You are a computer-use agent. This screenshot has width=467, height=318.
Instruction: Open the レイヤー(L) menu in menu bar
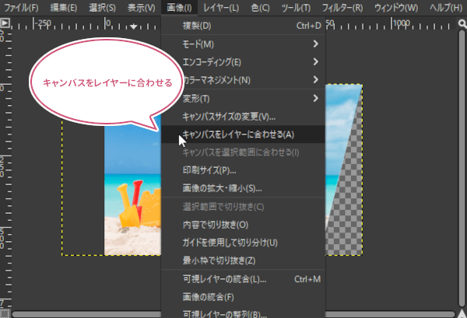click(x=221, y=8)
